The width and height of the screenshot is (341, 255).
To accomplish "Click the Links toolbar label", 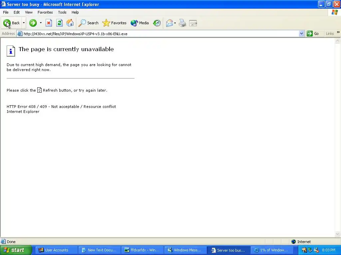I will pyautogui.click(x=330, y=34).
